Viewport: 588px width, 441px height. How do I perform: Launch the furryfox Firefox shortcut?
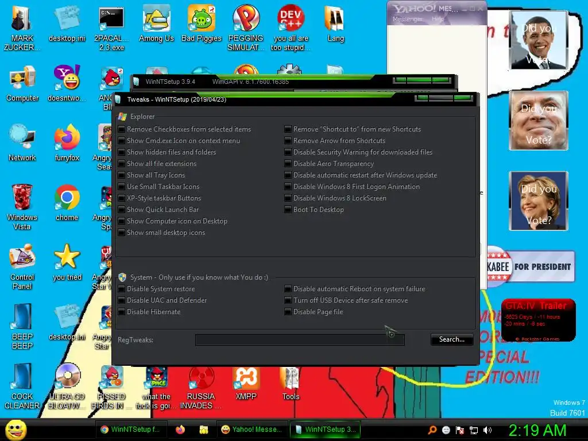click(67, 143)
